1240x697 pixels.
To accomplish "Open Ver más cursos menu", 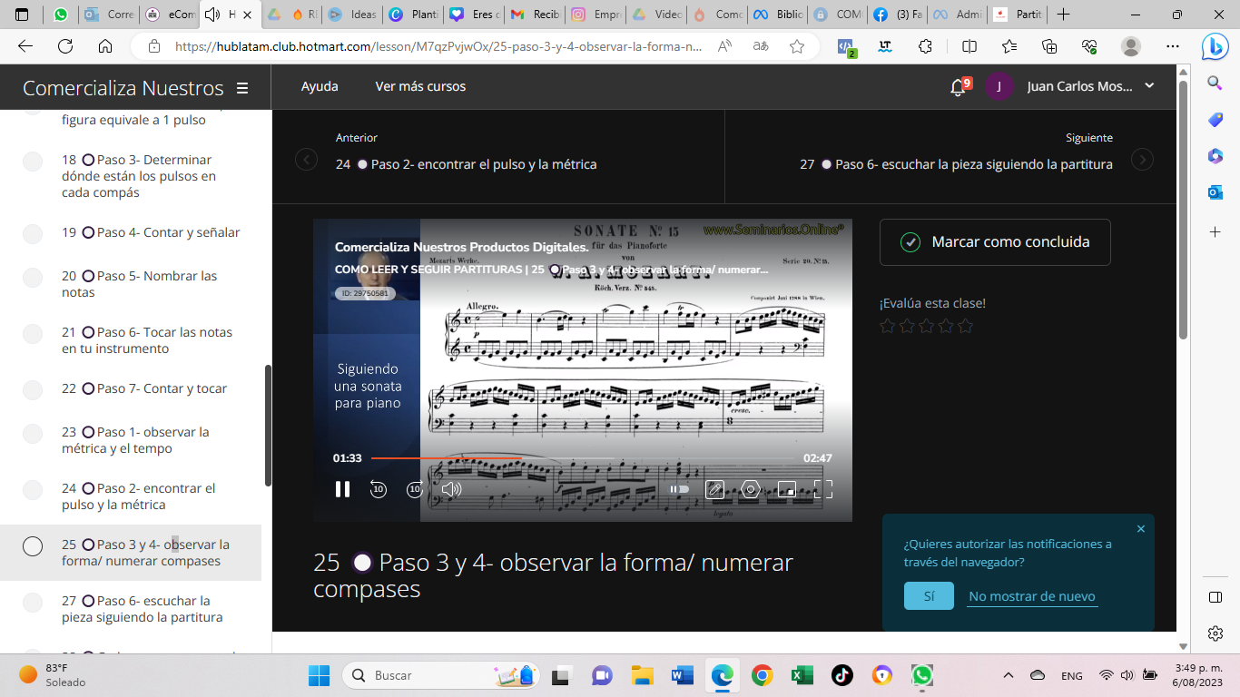I will tap(420, 86).
